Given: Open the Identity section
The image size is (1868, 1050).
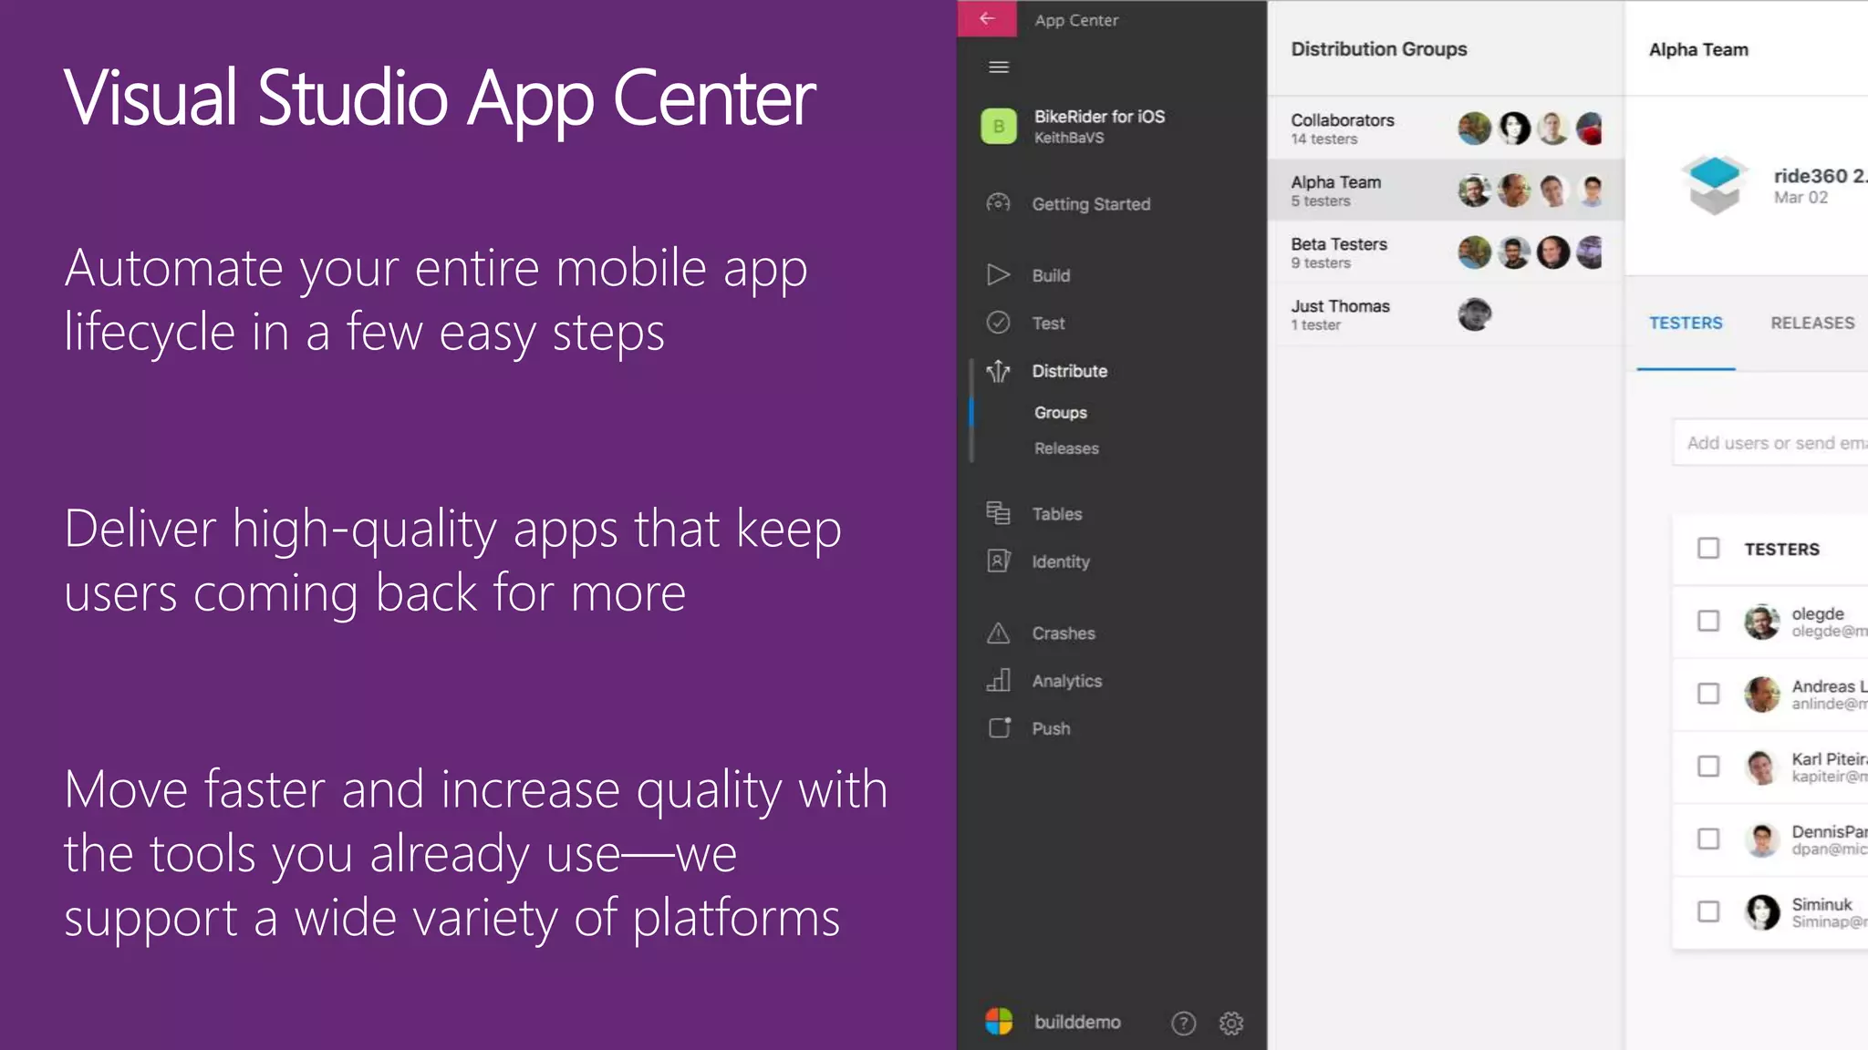Looking at the screenshot, I should point(1061,562).
